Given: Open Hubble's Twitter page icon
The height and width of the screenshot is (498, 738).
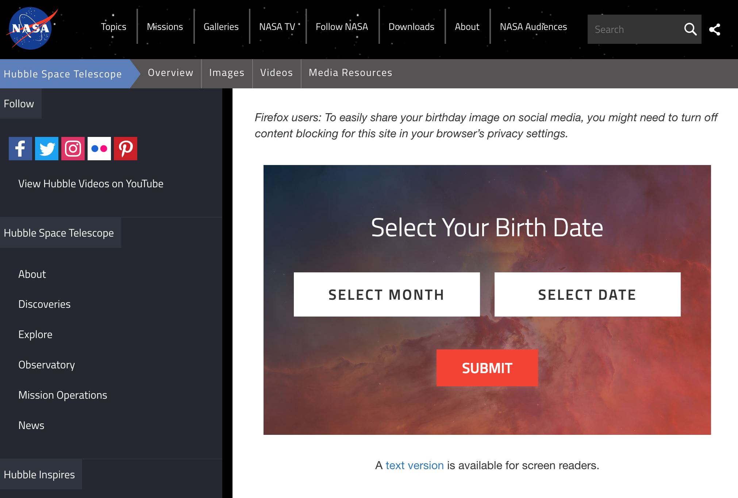Looking at the screenshot, I should [47, 149].
